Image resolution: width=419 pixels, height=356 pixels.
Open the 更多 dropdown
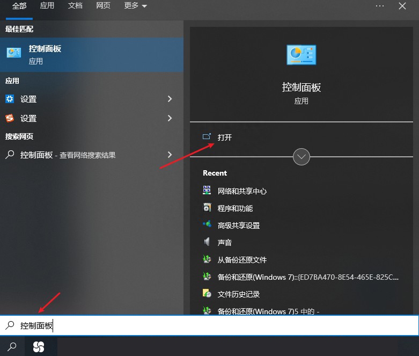click(136, 5)
